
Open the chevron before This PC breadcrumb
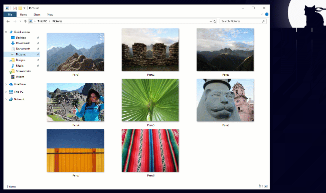(35, 21)
